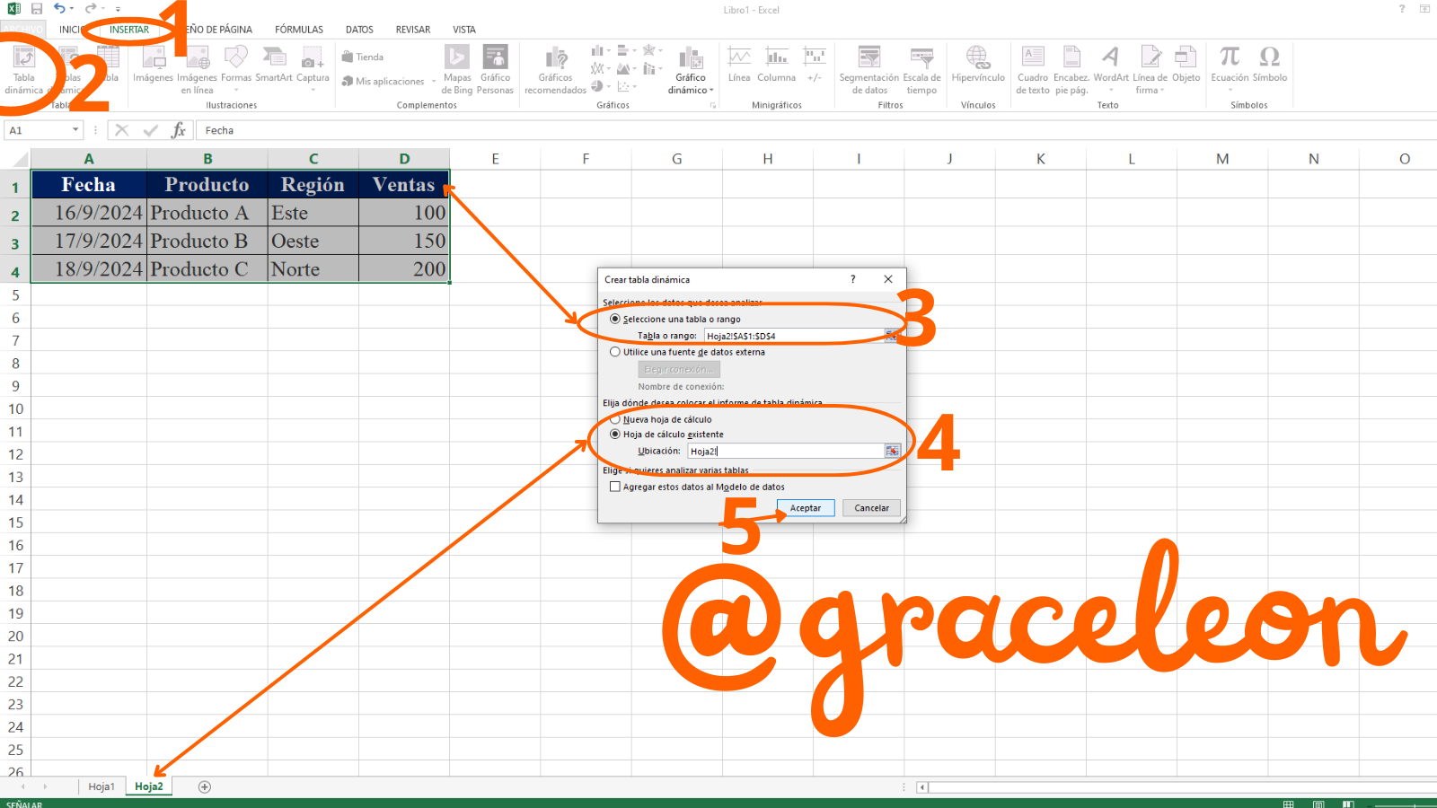Image resolution: width=1437 pixels, height=808 pixels.
Task: Click range selector icon beside Ubicación field
Action: pos(892,451)
